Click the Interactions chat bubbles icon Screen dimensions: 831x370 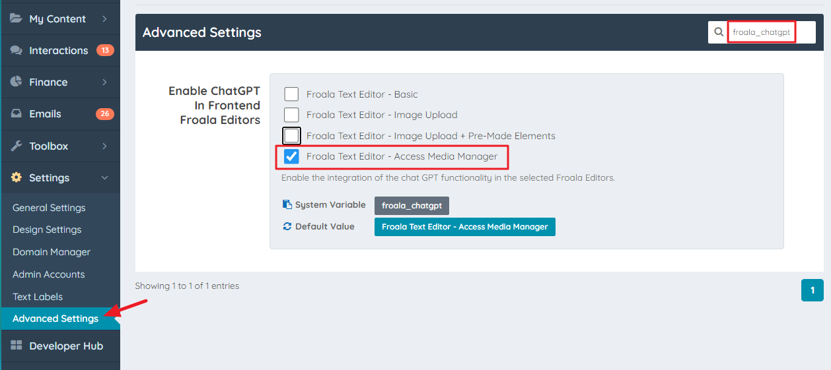pyautogui.click(x=17, y=50)
